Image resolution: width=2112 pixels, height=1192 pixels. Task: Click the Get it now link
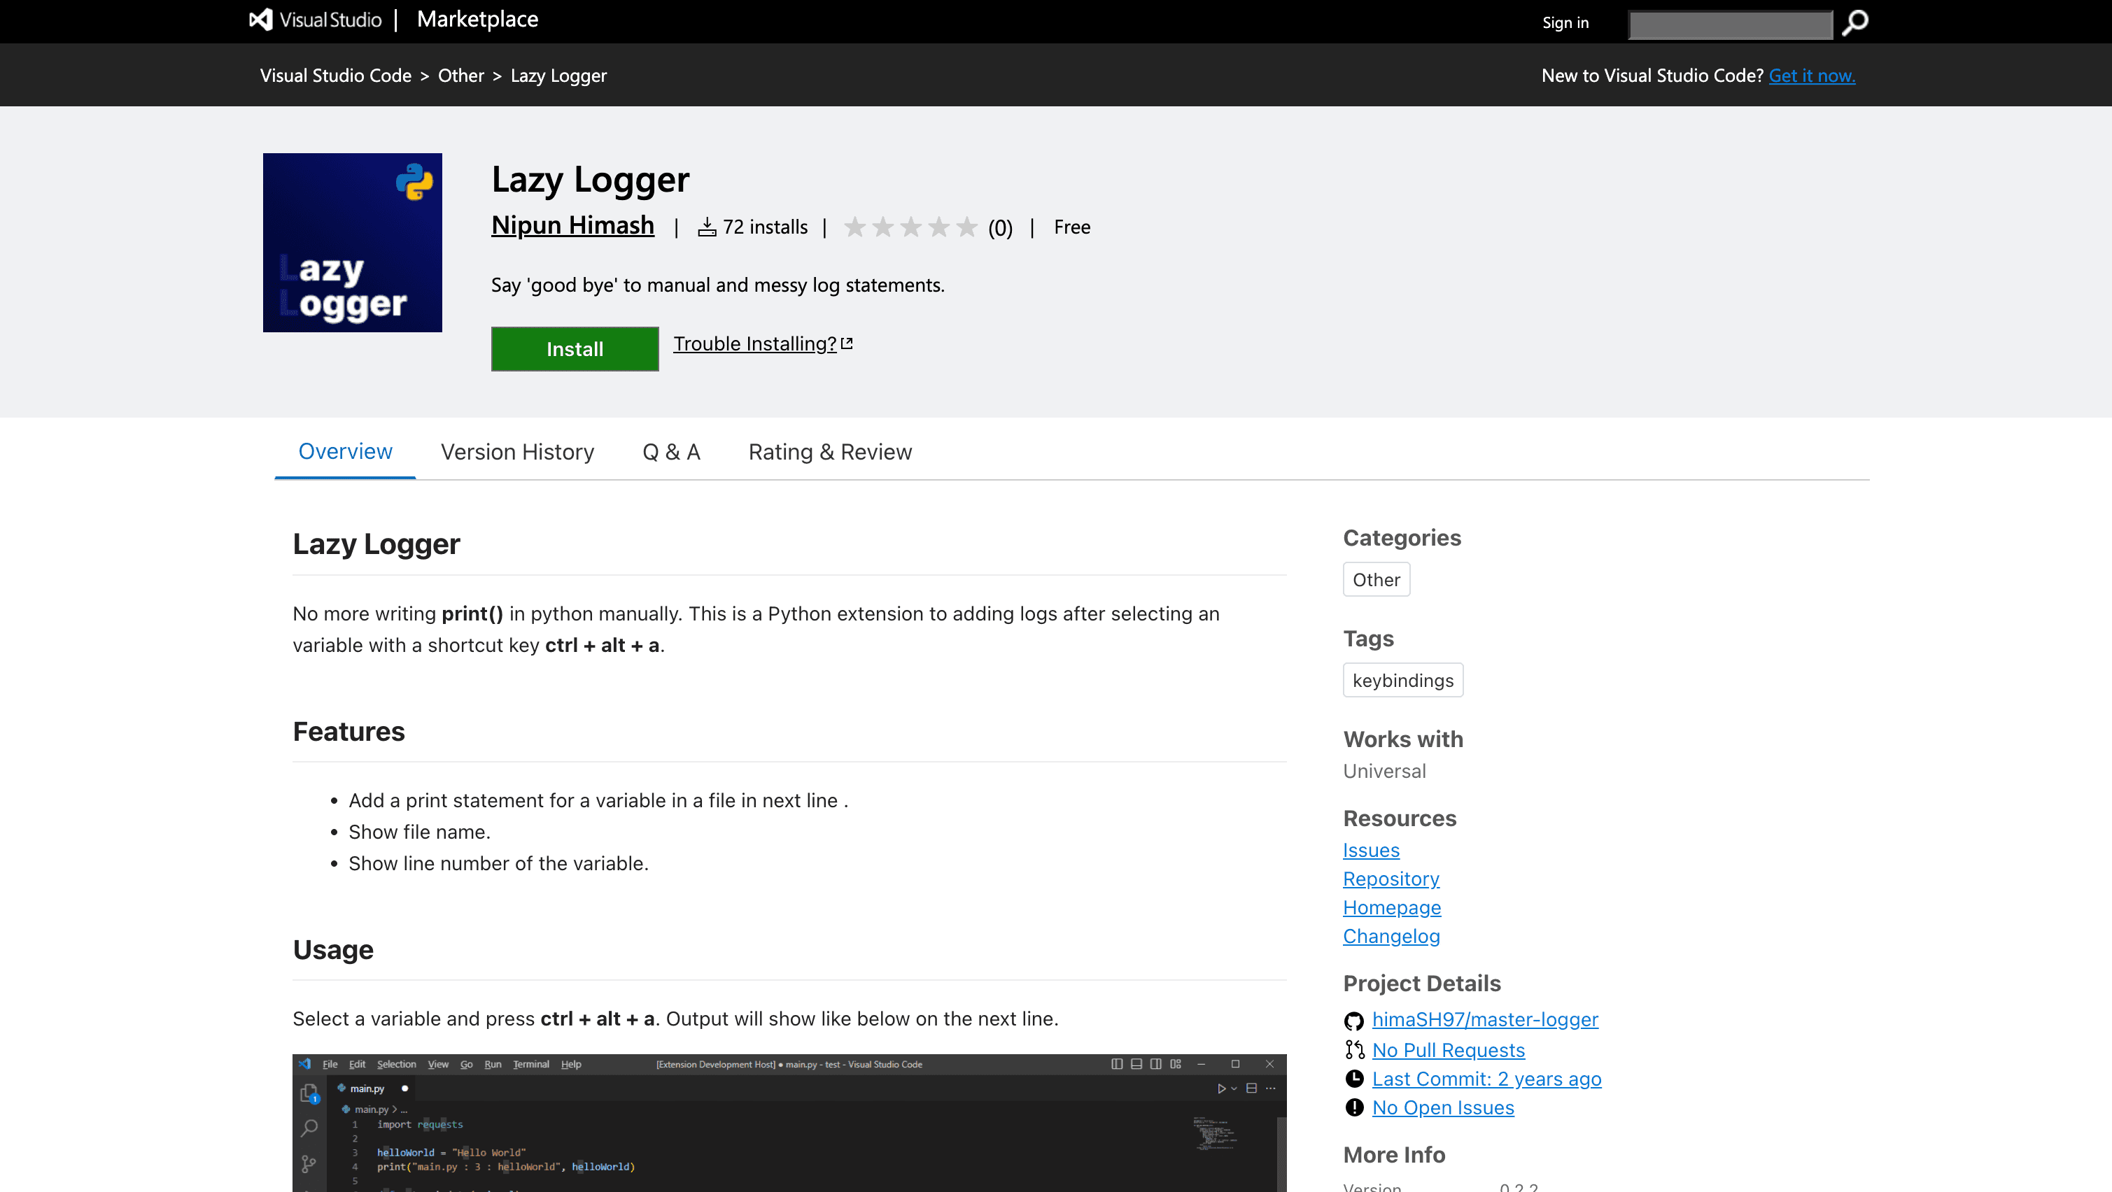[1812, 75]
